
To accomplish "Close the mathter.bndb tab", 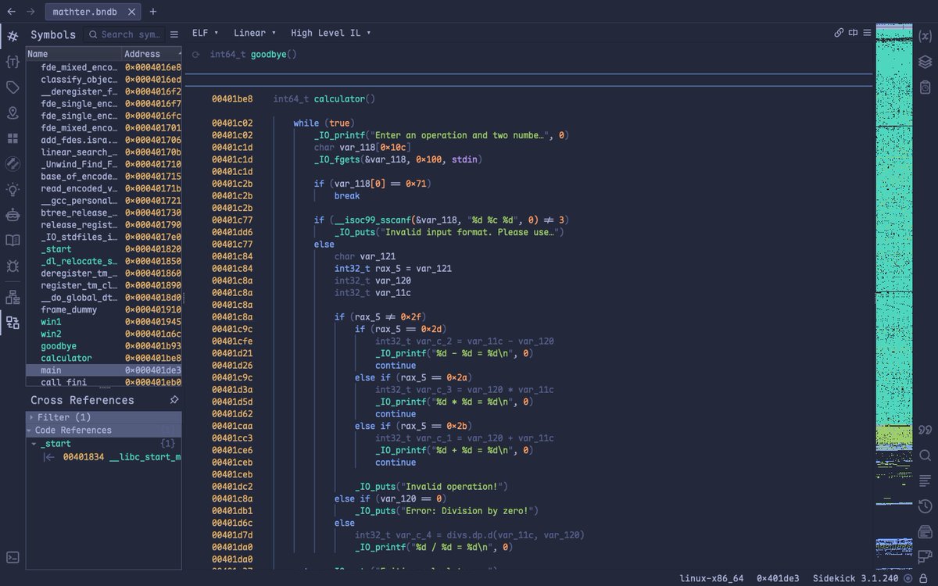I will tap(131, 12).
